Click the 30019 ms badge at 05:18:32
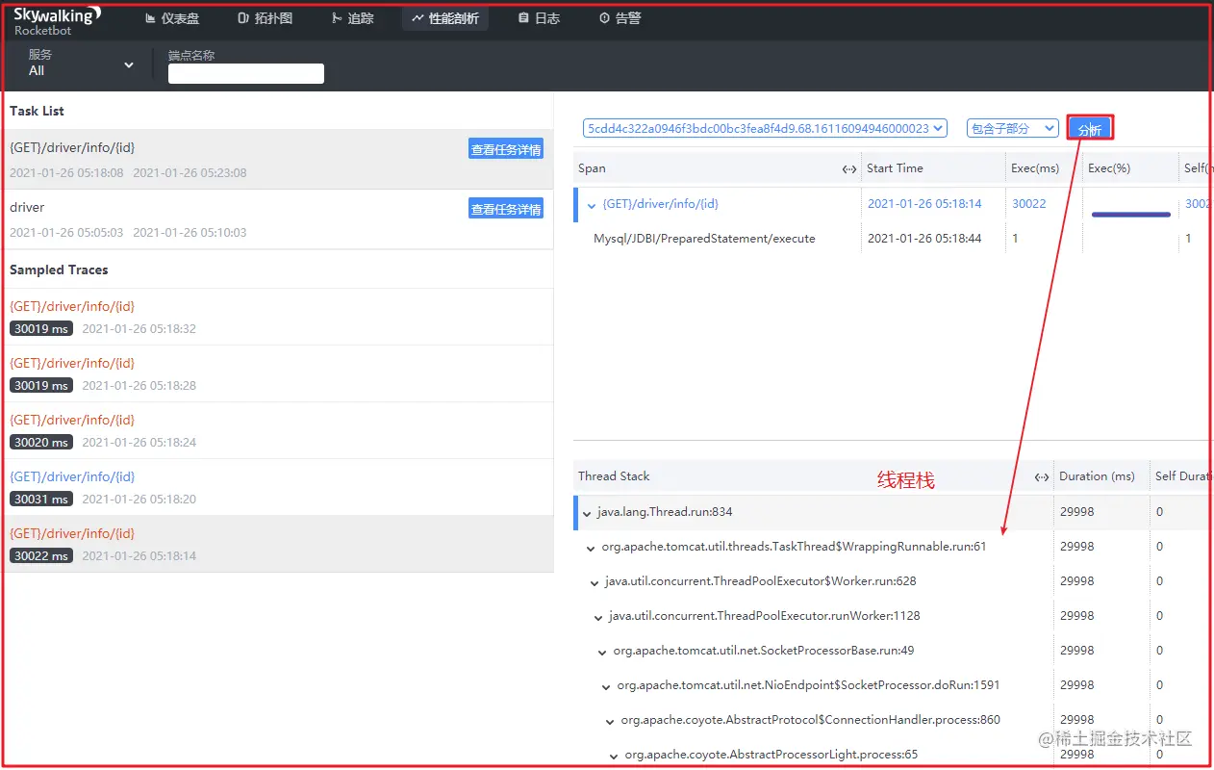The height and width of the screenshot is (770, 1214). [x=41, y=328]
